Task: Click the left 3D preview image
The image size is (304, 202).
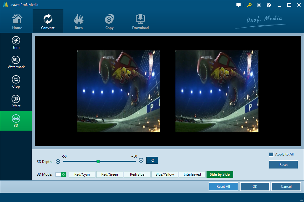Action: coord(119,91)
